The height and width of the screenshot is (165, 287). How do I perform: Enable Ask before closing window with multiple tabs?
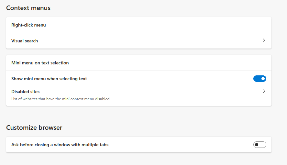tap(259, 145)
